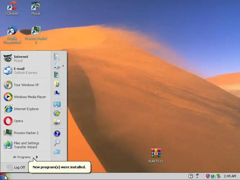
Task: Open E-mail Outlook Express entry
Action: 26,70
